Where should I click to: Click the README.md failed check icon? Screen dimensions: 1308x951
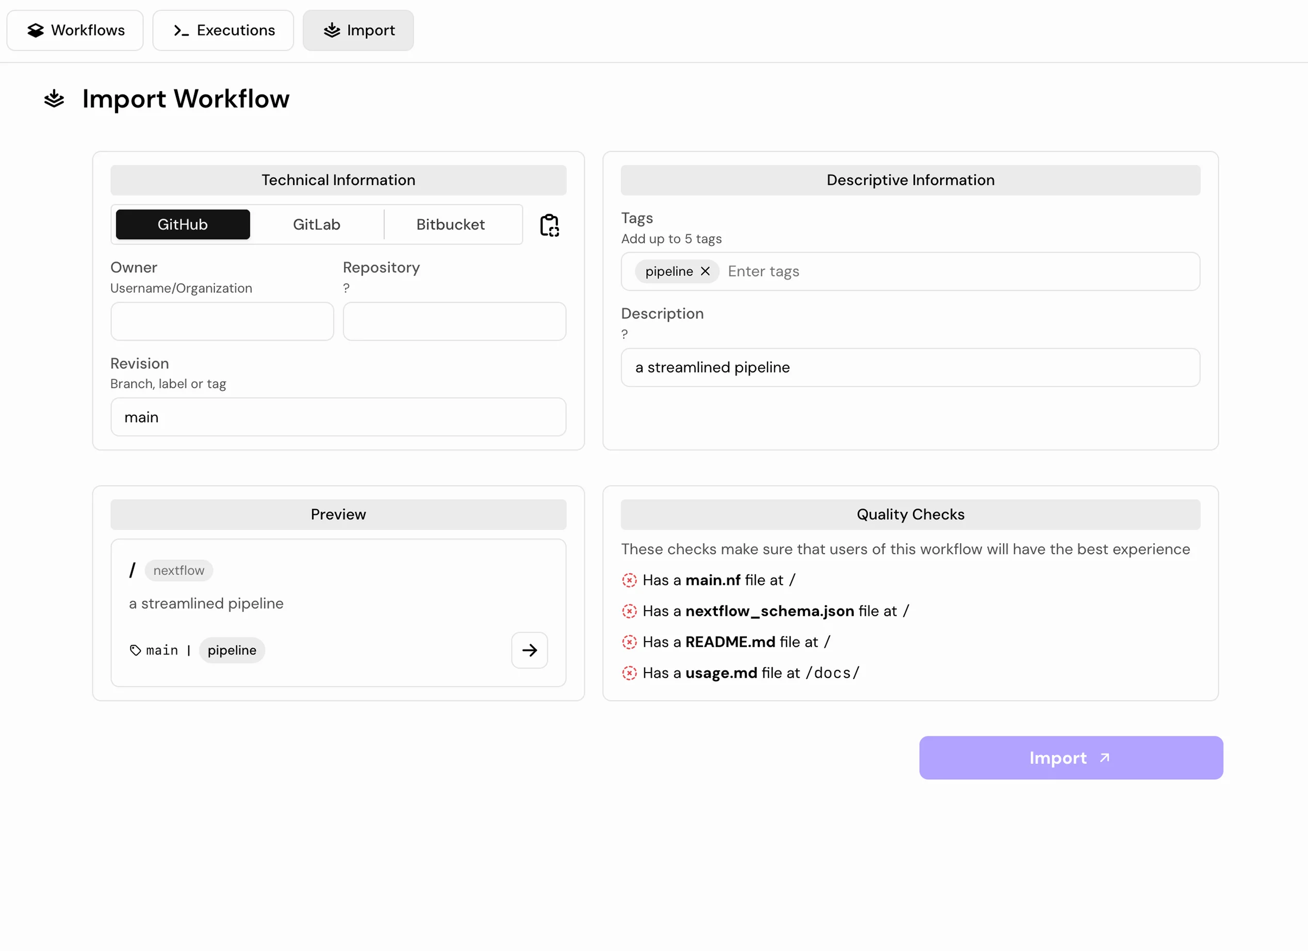[x=629, y=643]
